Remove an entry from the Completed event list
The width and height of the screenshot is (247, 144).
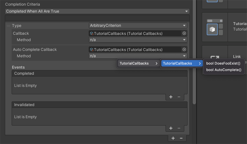[179, 97]
